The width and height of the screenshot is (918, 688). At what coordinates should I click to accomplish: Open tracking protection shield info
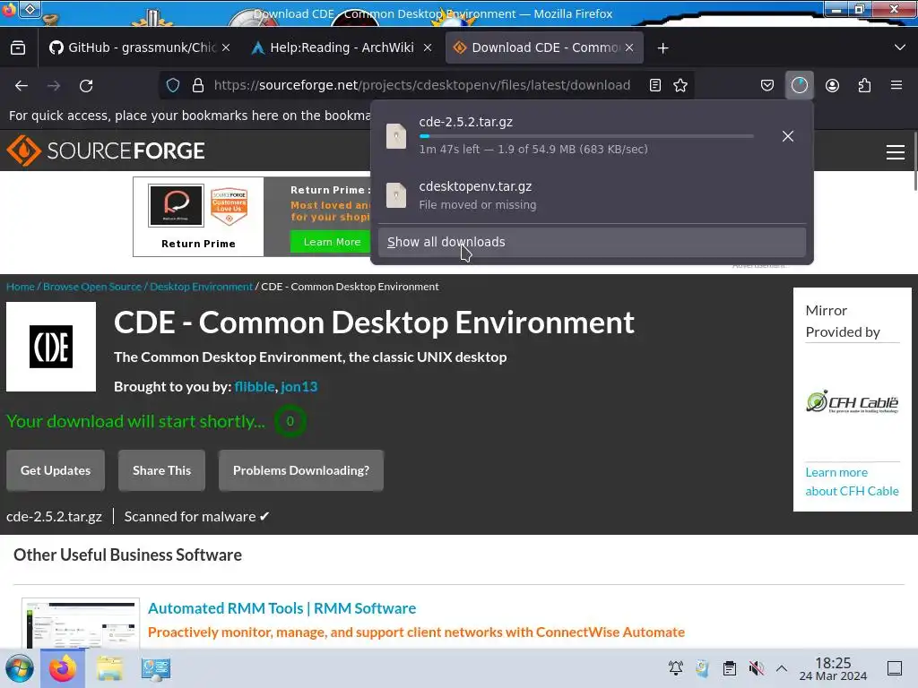173,85
